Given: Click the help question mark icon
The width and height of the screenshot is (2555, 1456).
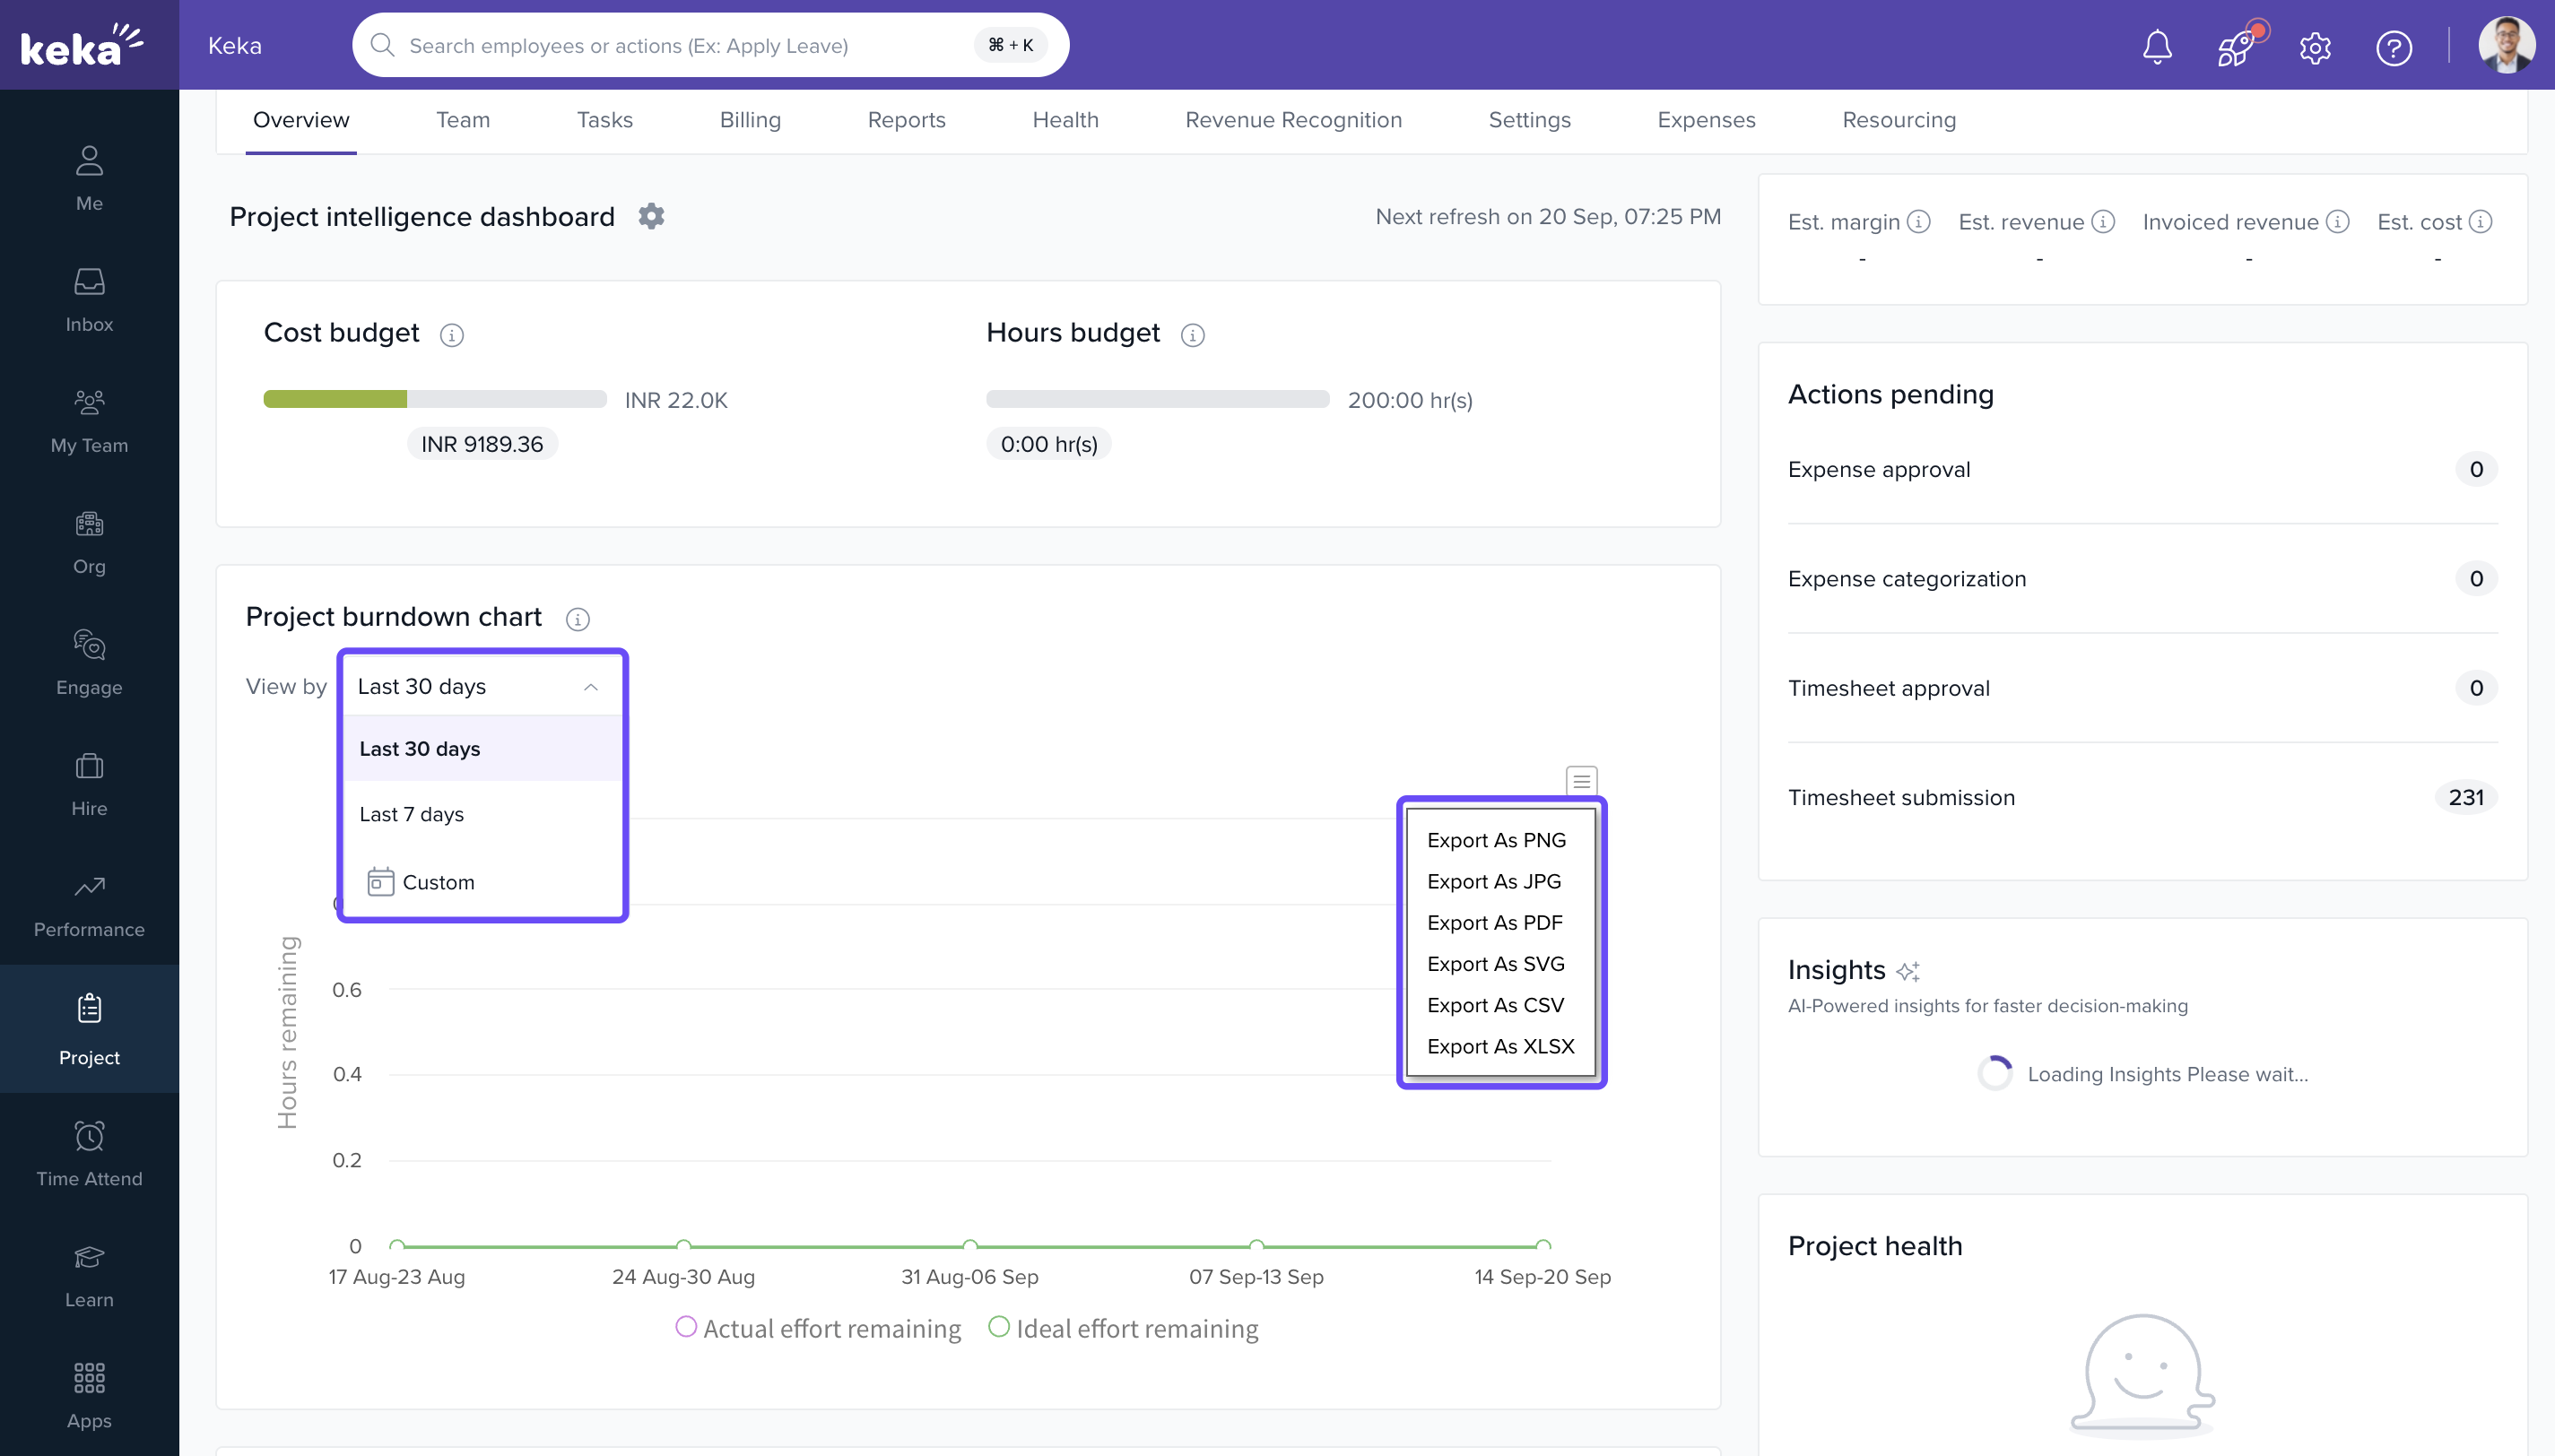Looking at the screenshot, I should pyautogui.click(x=2393, y=47).
